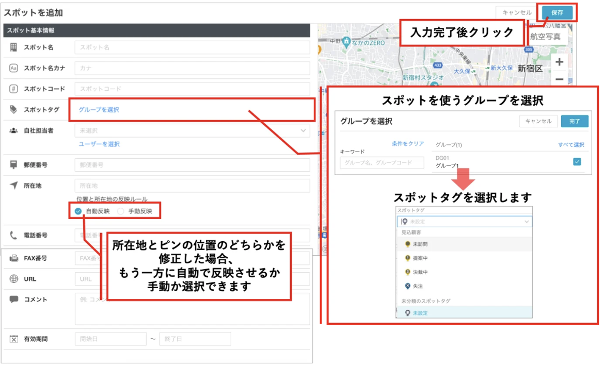Click the globe icon beside URL
The width and height of the screenshot is (604, 367).
[x=13, y=279]
